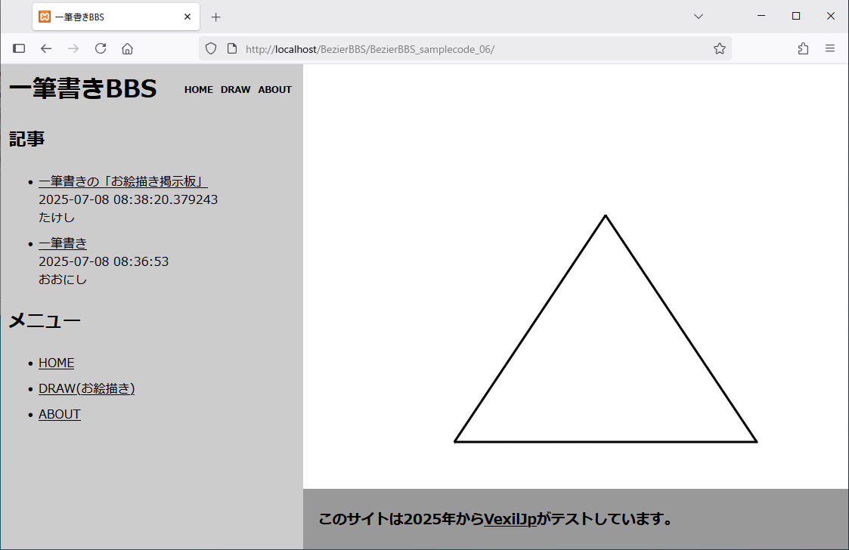
Task: Open ABOUT in the top navigation
Action: pyautogui.click(x=274, y=89)
